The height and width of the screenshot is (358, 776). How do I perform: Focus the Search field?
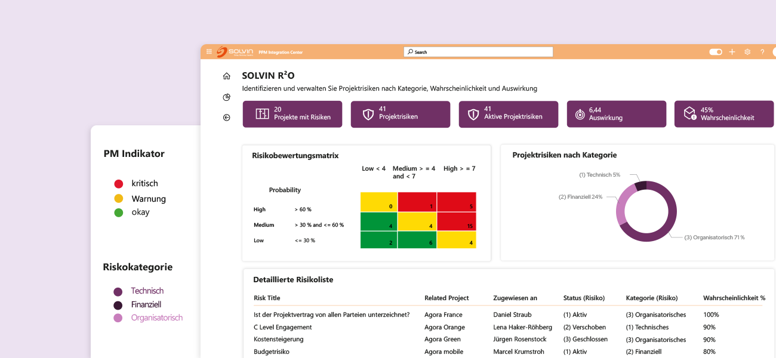tap(478, 52)
